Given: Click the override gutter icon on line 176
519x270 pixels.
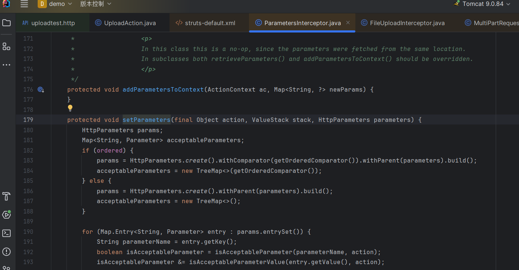Looking at the screenshot, I should (x=41, y=89).
